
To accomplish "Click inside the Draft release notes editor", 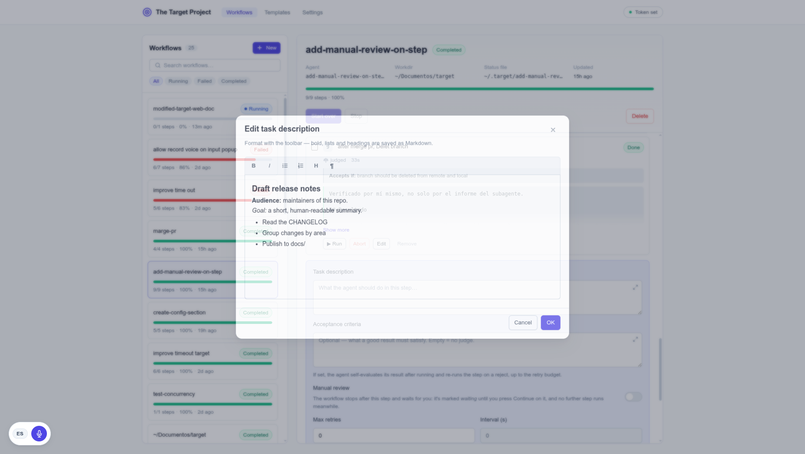I will [x=402, y=237].
